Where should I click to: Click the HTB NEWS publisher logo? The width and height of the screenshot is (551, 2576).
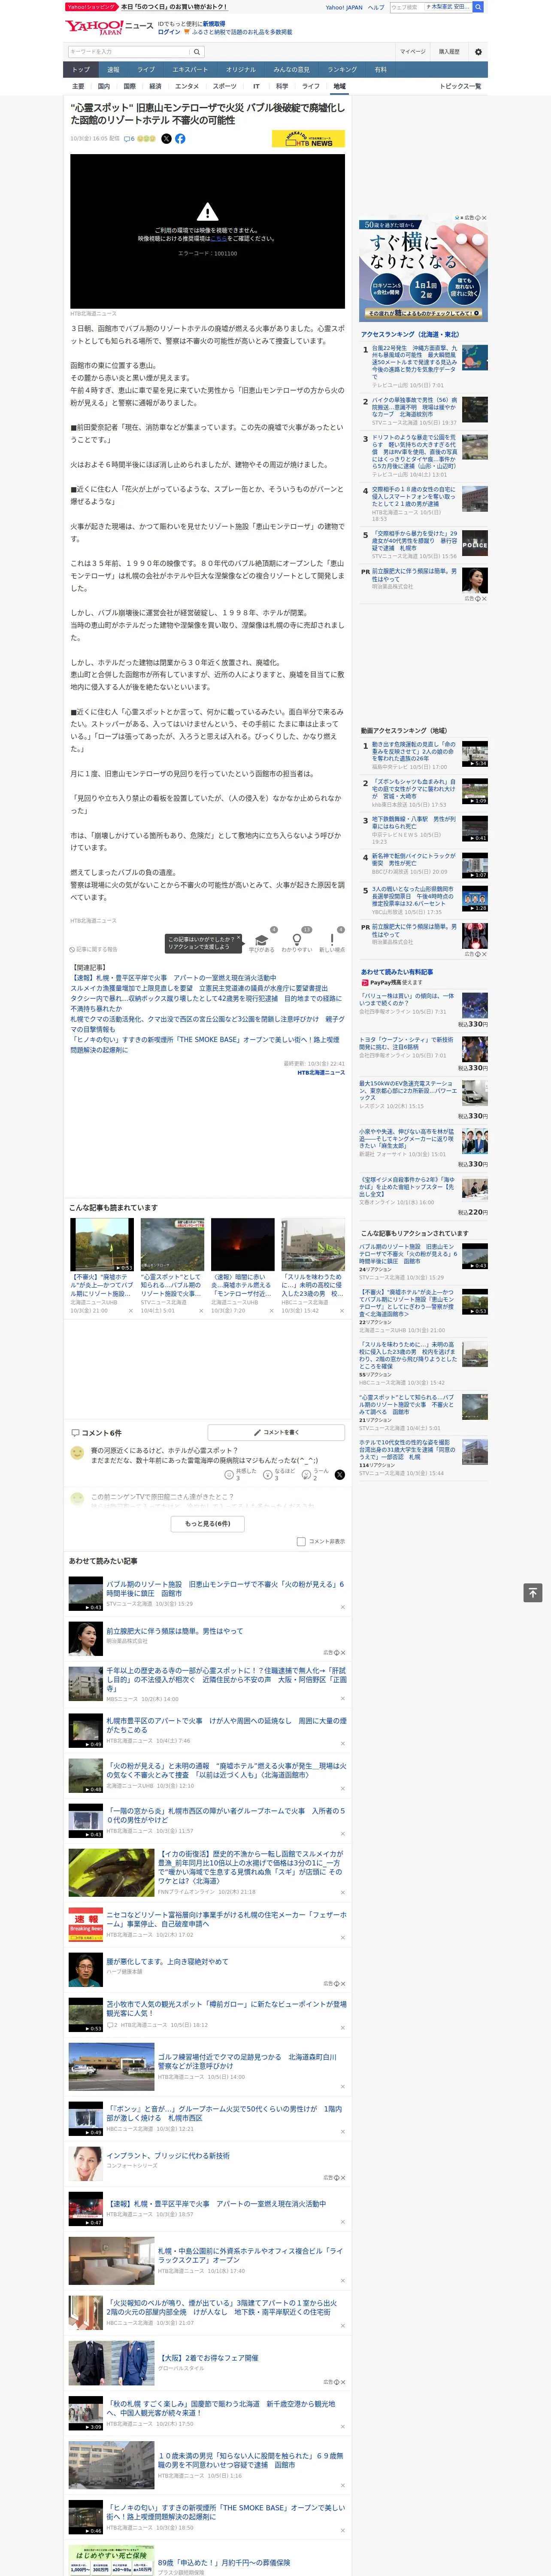308,140
